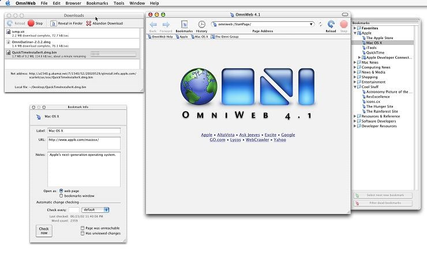The height and width of the screenshot is (256, 427).
Task: Toggle Page was unreachable checkbox
Action: (83, 228)
